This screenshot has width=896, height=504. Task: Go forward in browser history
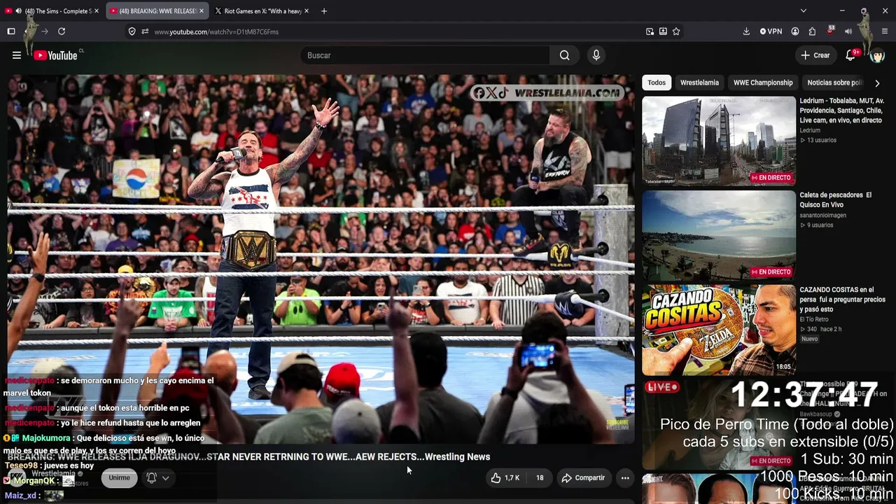pyautogui.click(x=45, y=31)
